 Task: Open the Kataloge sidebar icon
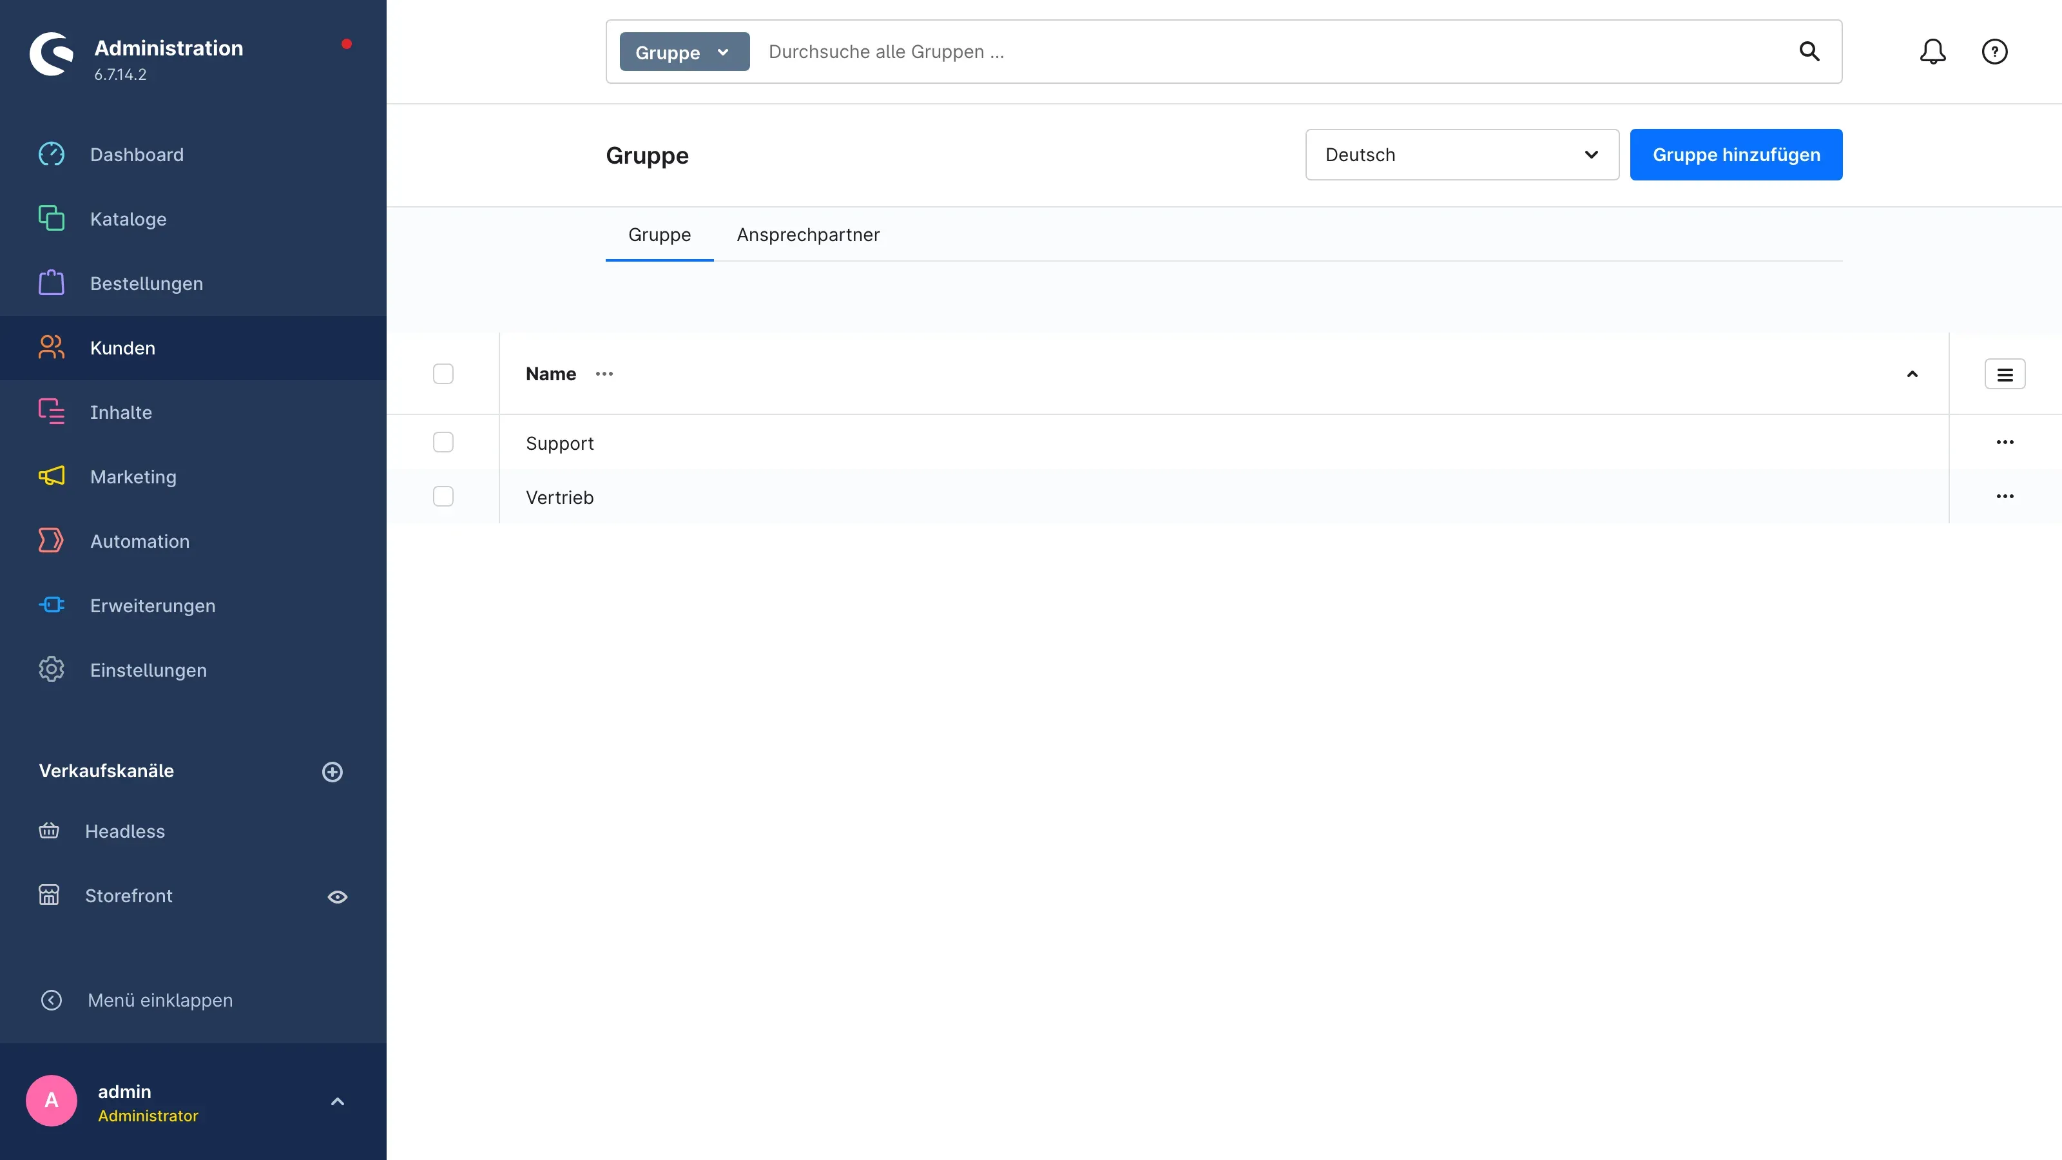pos(52,218)
